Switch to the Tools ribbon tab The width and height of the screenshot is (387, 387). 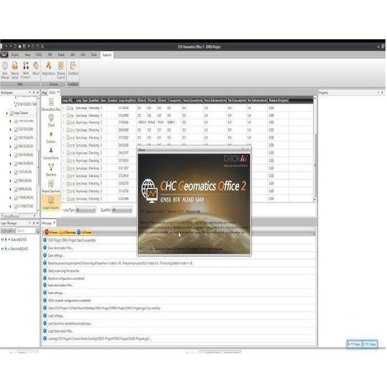pyautogui.click(x=94, y=55)
